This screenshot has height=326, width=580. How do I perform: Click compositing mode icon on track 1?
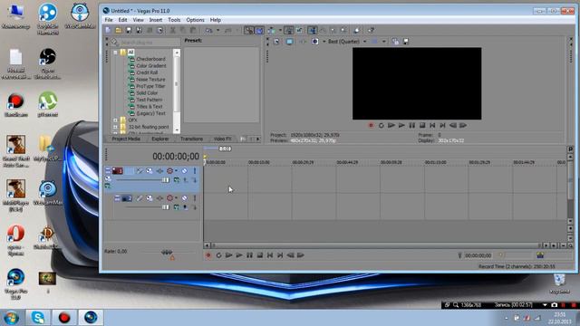pos(177,180)
